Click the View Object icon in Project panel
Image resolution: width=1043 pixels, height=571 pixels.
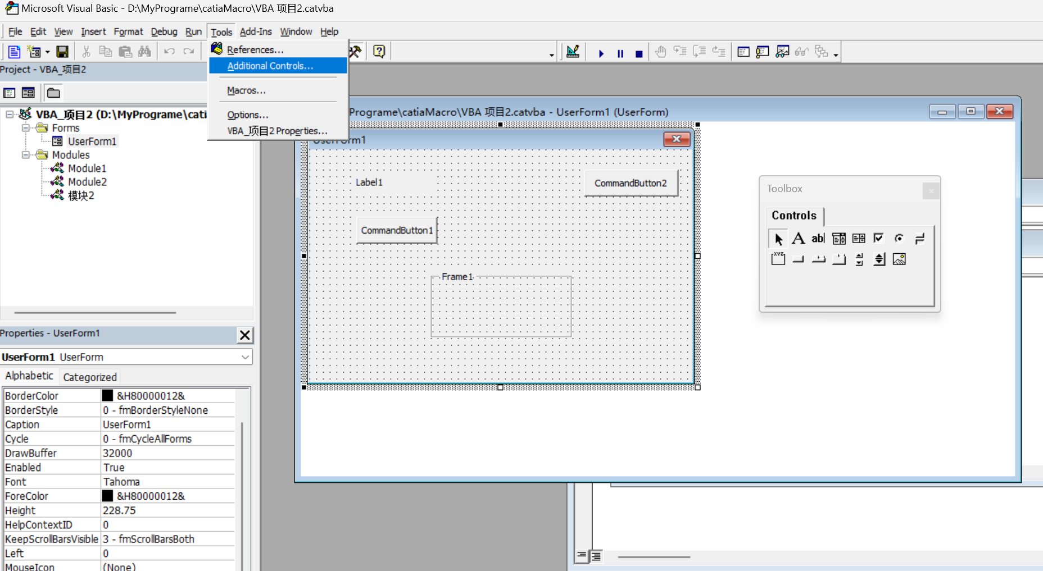click(x=28, y=93)
